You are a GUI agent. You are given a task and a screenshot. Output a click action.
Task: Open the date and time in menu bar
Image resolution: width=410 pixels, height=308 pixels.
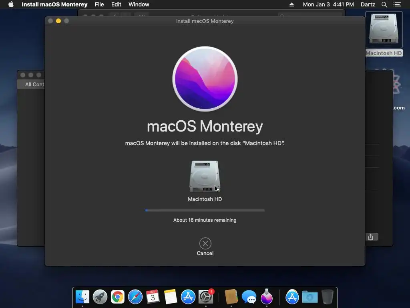328,4
